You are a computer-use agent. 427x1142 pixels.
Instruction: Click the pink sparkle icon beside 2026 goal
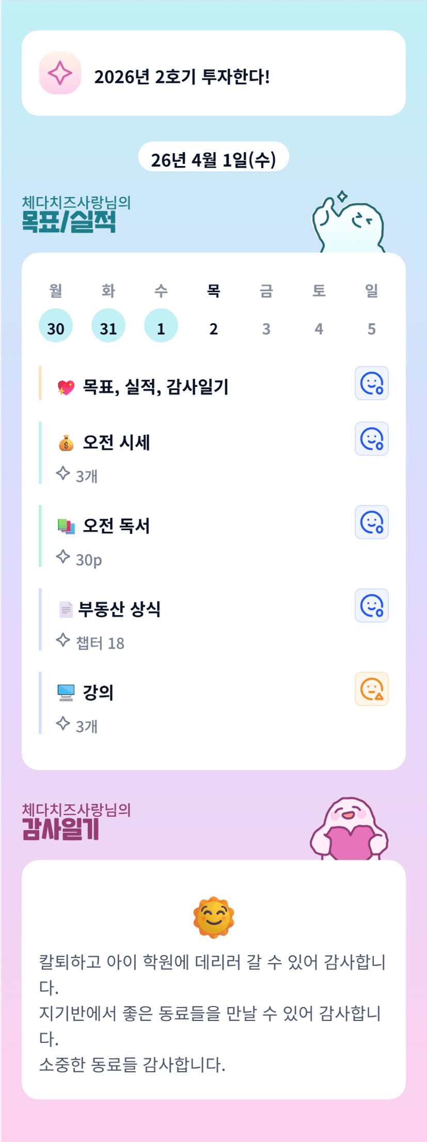60,73
